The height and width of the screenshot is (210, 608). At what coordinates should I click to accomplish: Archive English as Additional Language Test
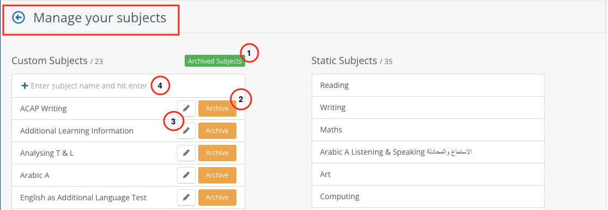(x=217, y=198)
